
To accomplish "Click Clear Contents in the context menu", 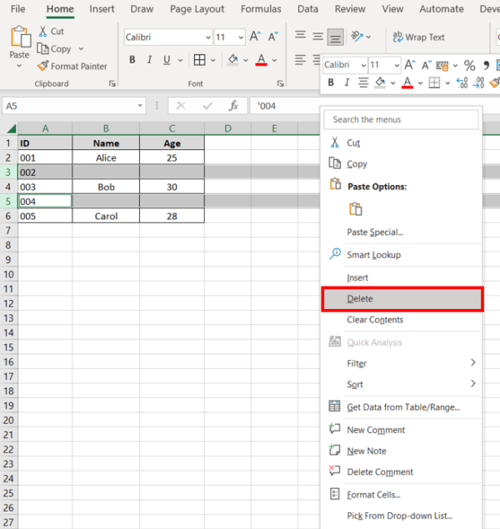I will coord(375,320).
